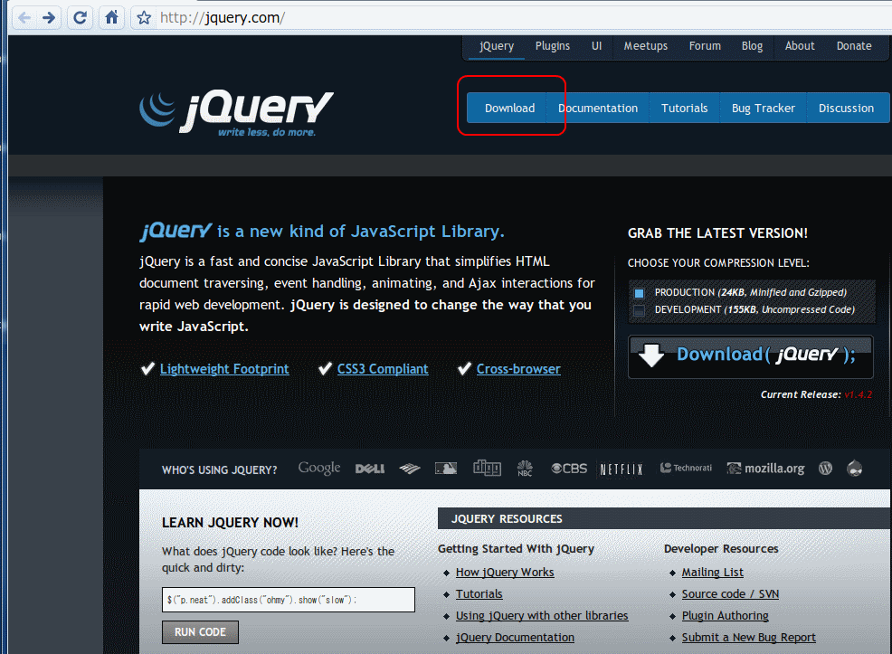The height and width of the screenshot is (654, 892).
Task: Click the Dell logo
Action: [x=370, y=469]
